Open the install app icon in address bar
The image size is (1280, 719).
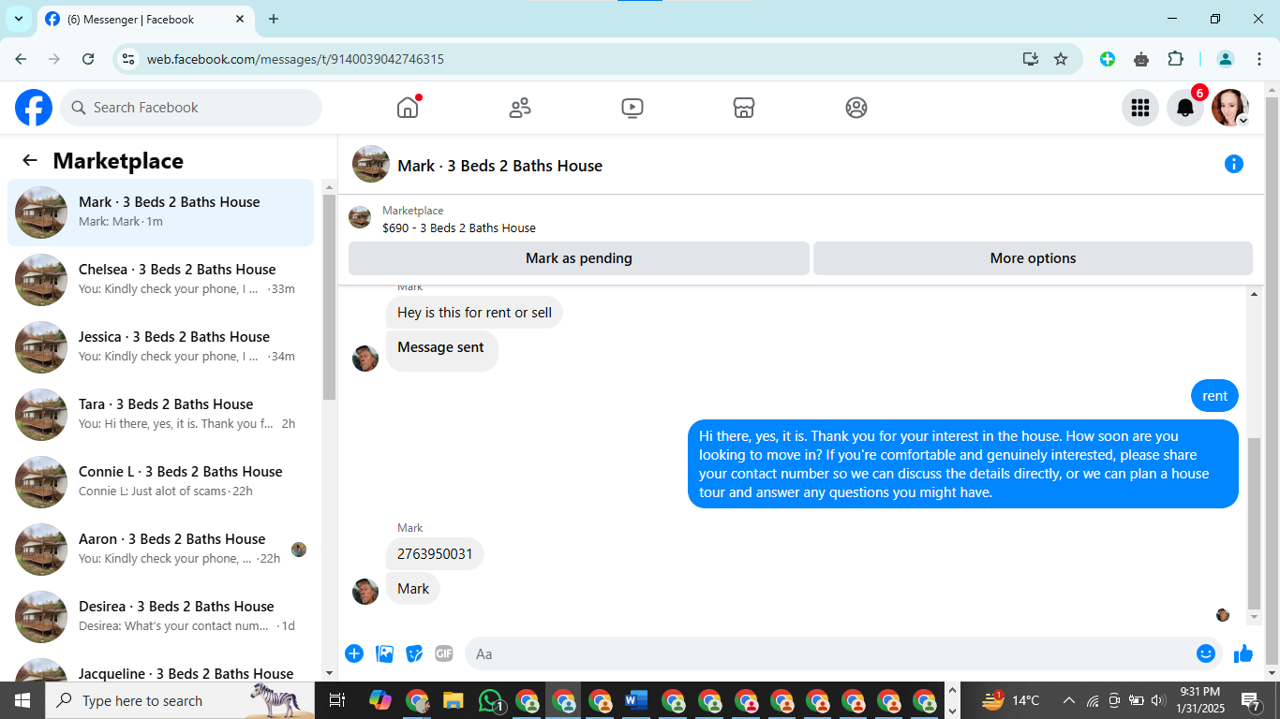1031,59
